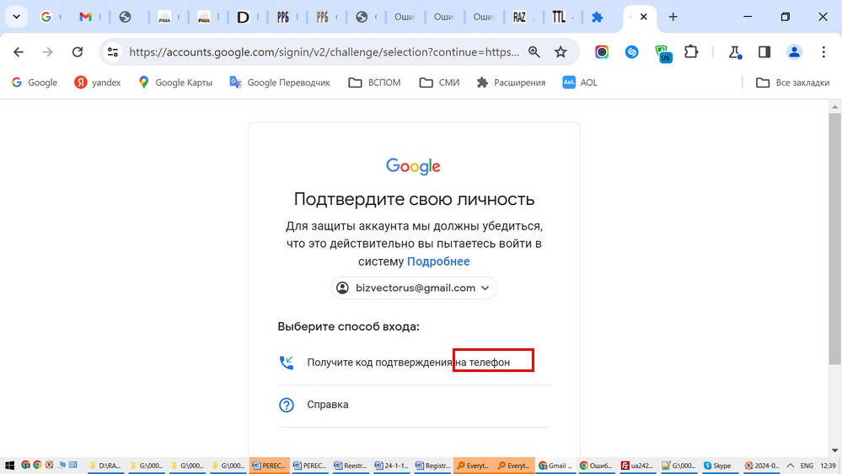Image resolution: width=842 pixels, height=474 pixels.
Task: Choose Получите код подтверждения на телефон
Action: (414, 362)
